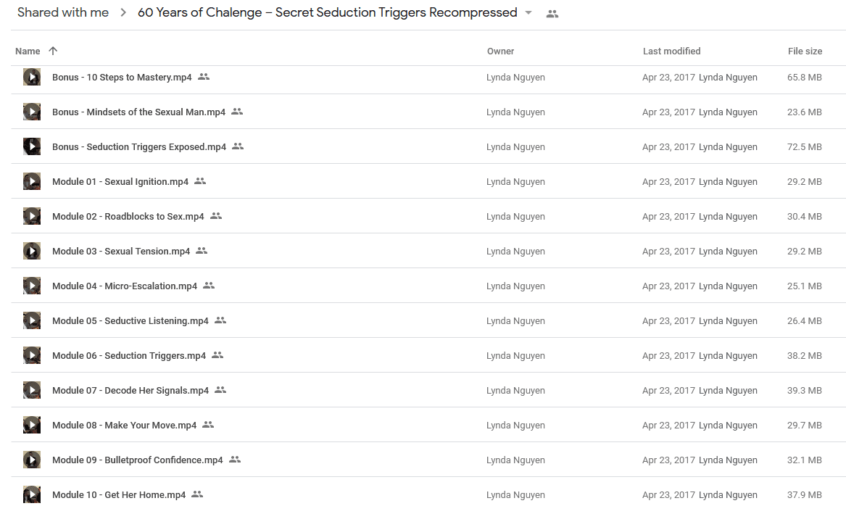Click the Owner column header
Image resolution: width=846 pixels, height=506 pixels.
click(500, 51)
